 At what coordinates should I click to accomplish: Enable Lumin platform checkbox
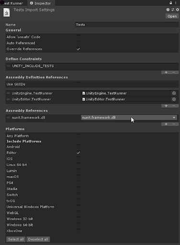[x=79, y=171]
